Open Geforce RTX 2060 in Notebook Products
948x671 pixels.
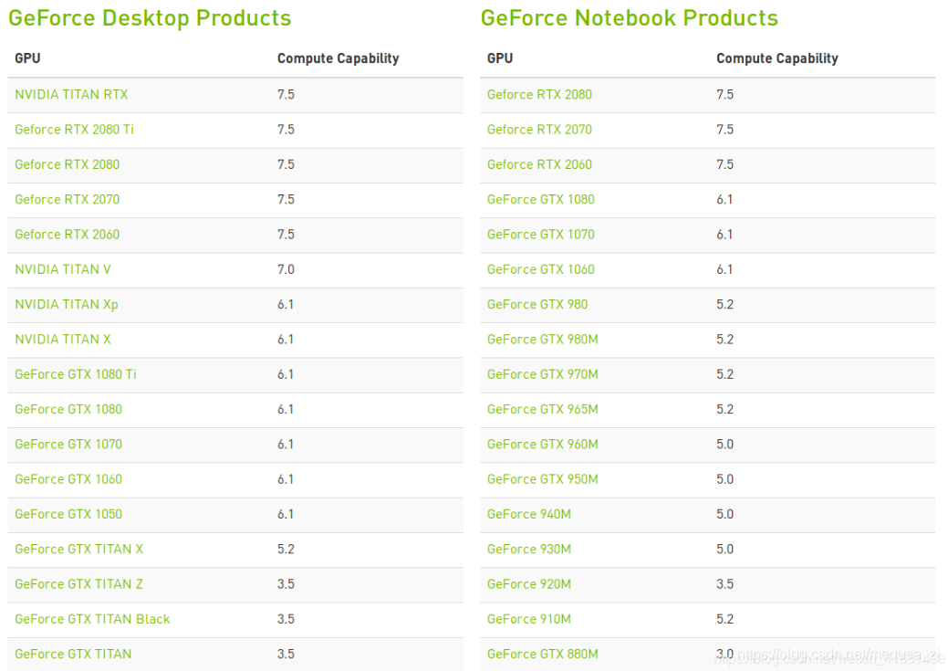pyautogui.click(x=539, y=164)
